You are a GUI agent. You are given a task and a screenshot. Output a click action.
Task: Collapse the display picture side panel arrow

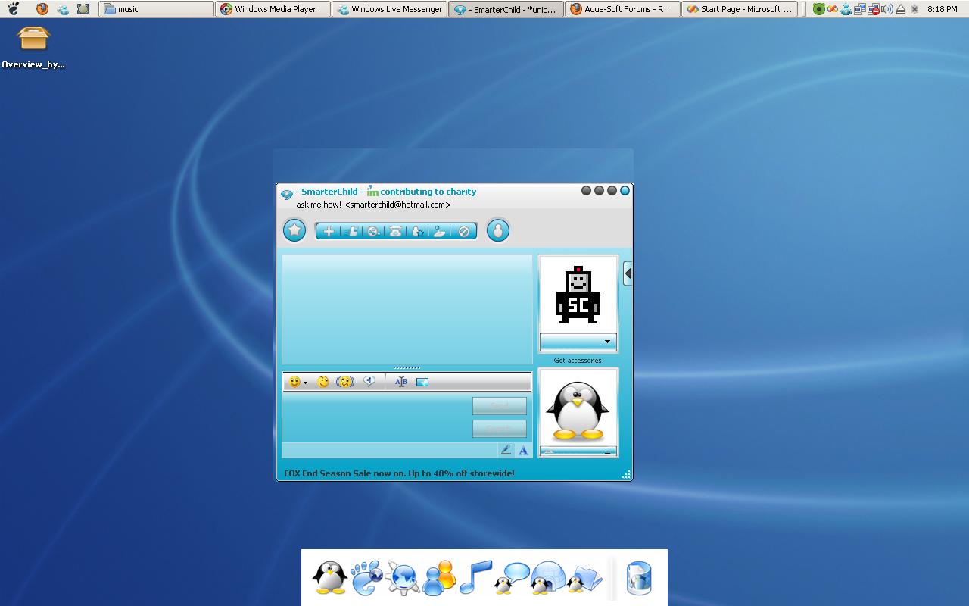coord(628,273)
